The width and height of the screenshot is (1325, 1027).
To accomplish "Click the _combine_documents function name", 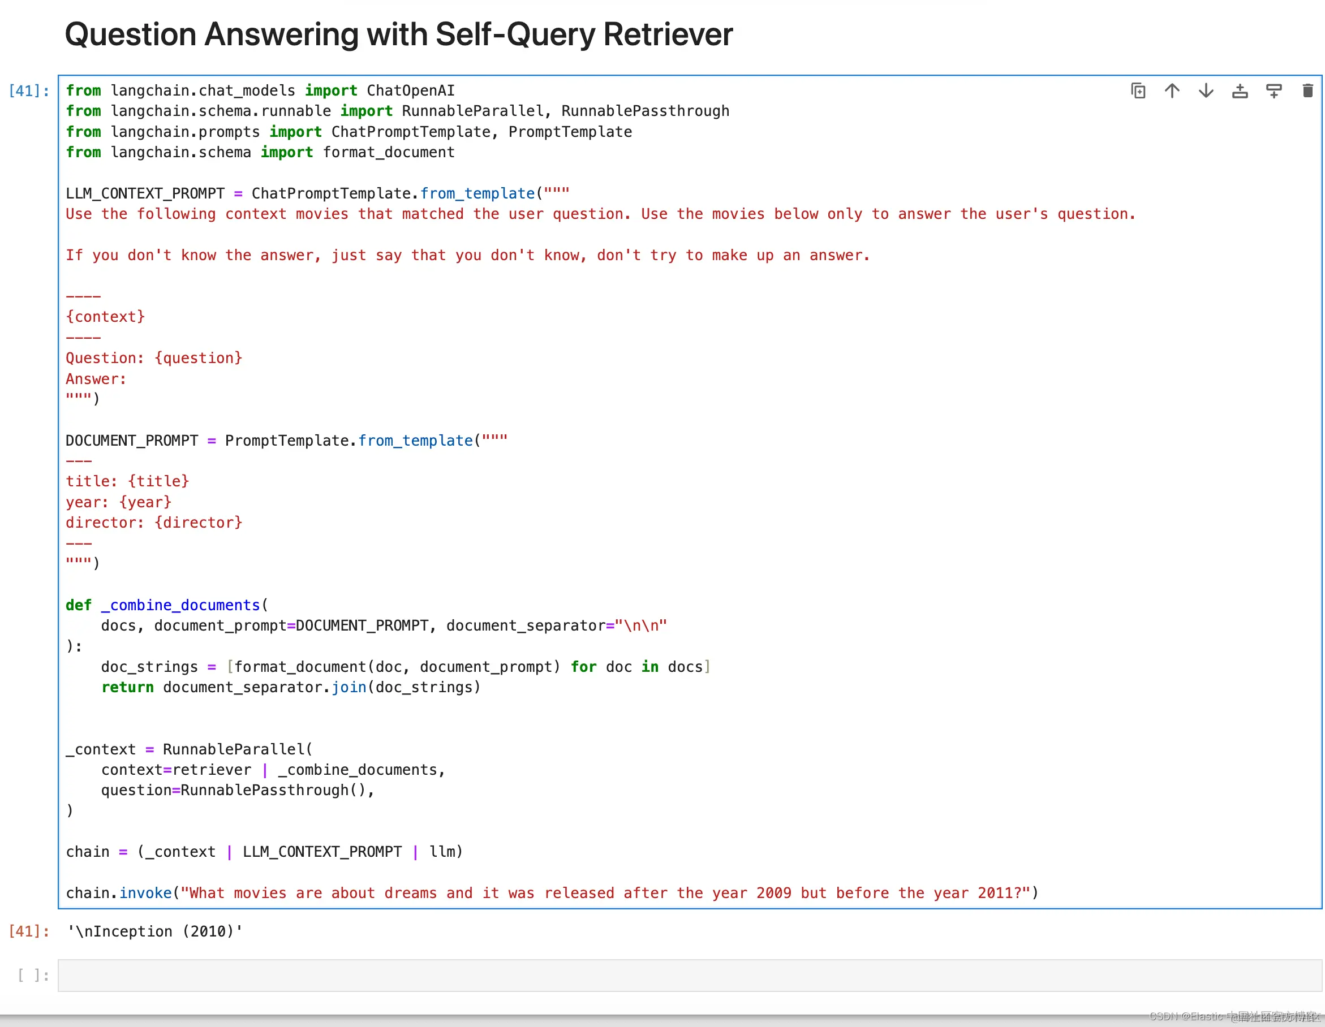I will coord(181,605).
